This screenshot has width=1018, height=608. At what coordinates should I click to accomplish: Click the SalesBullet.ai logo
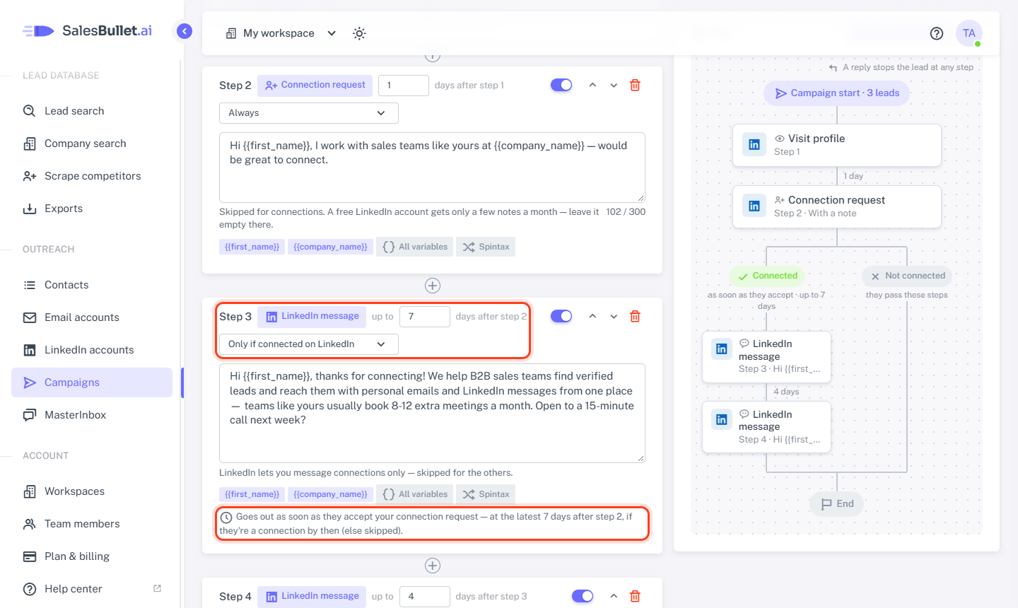(88, 30)
